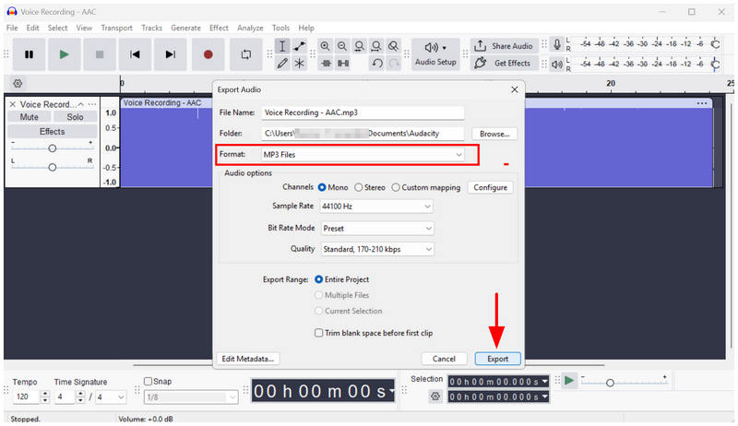Open the File menu
The height and width of the screenshot is (426, 738).
point(12,28)
